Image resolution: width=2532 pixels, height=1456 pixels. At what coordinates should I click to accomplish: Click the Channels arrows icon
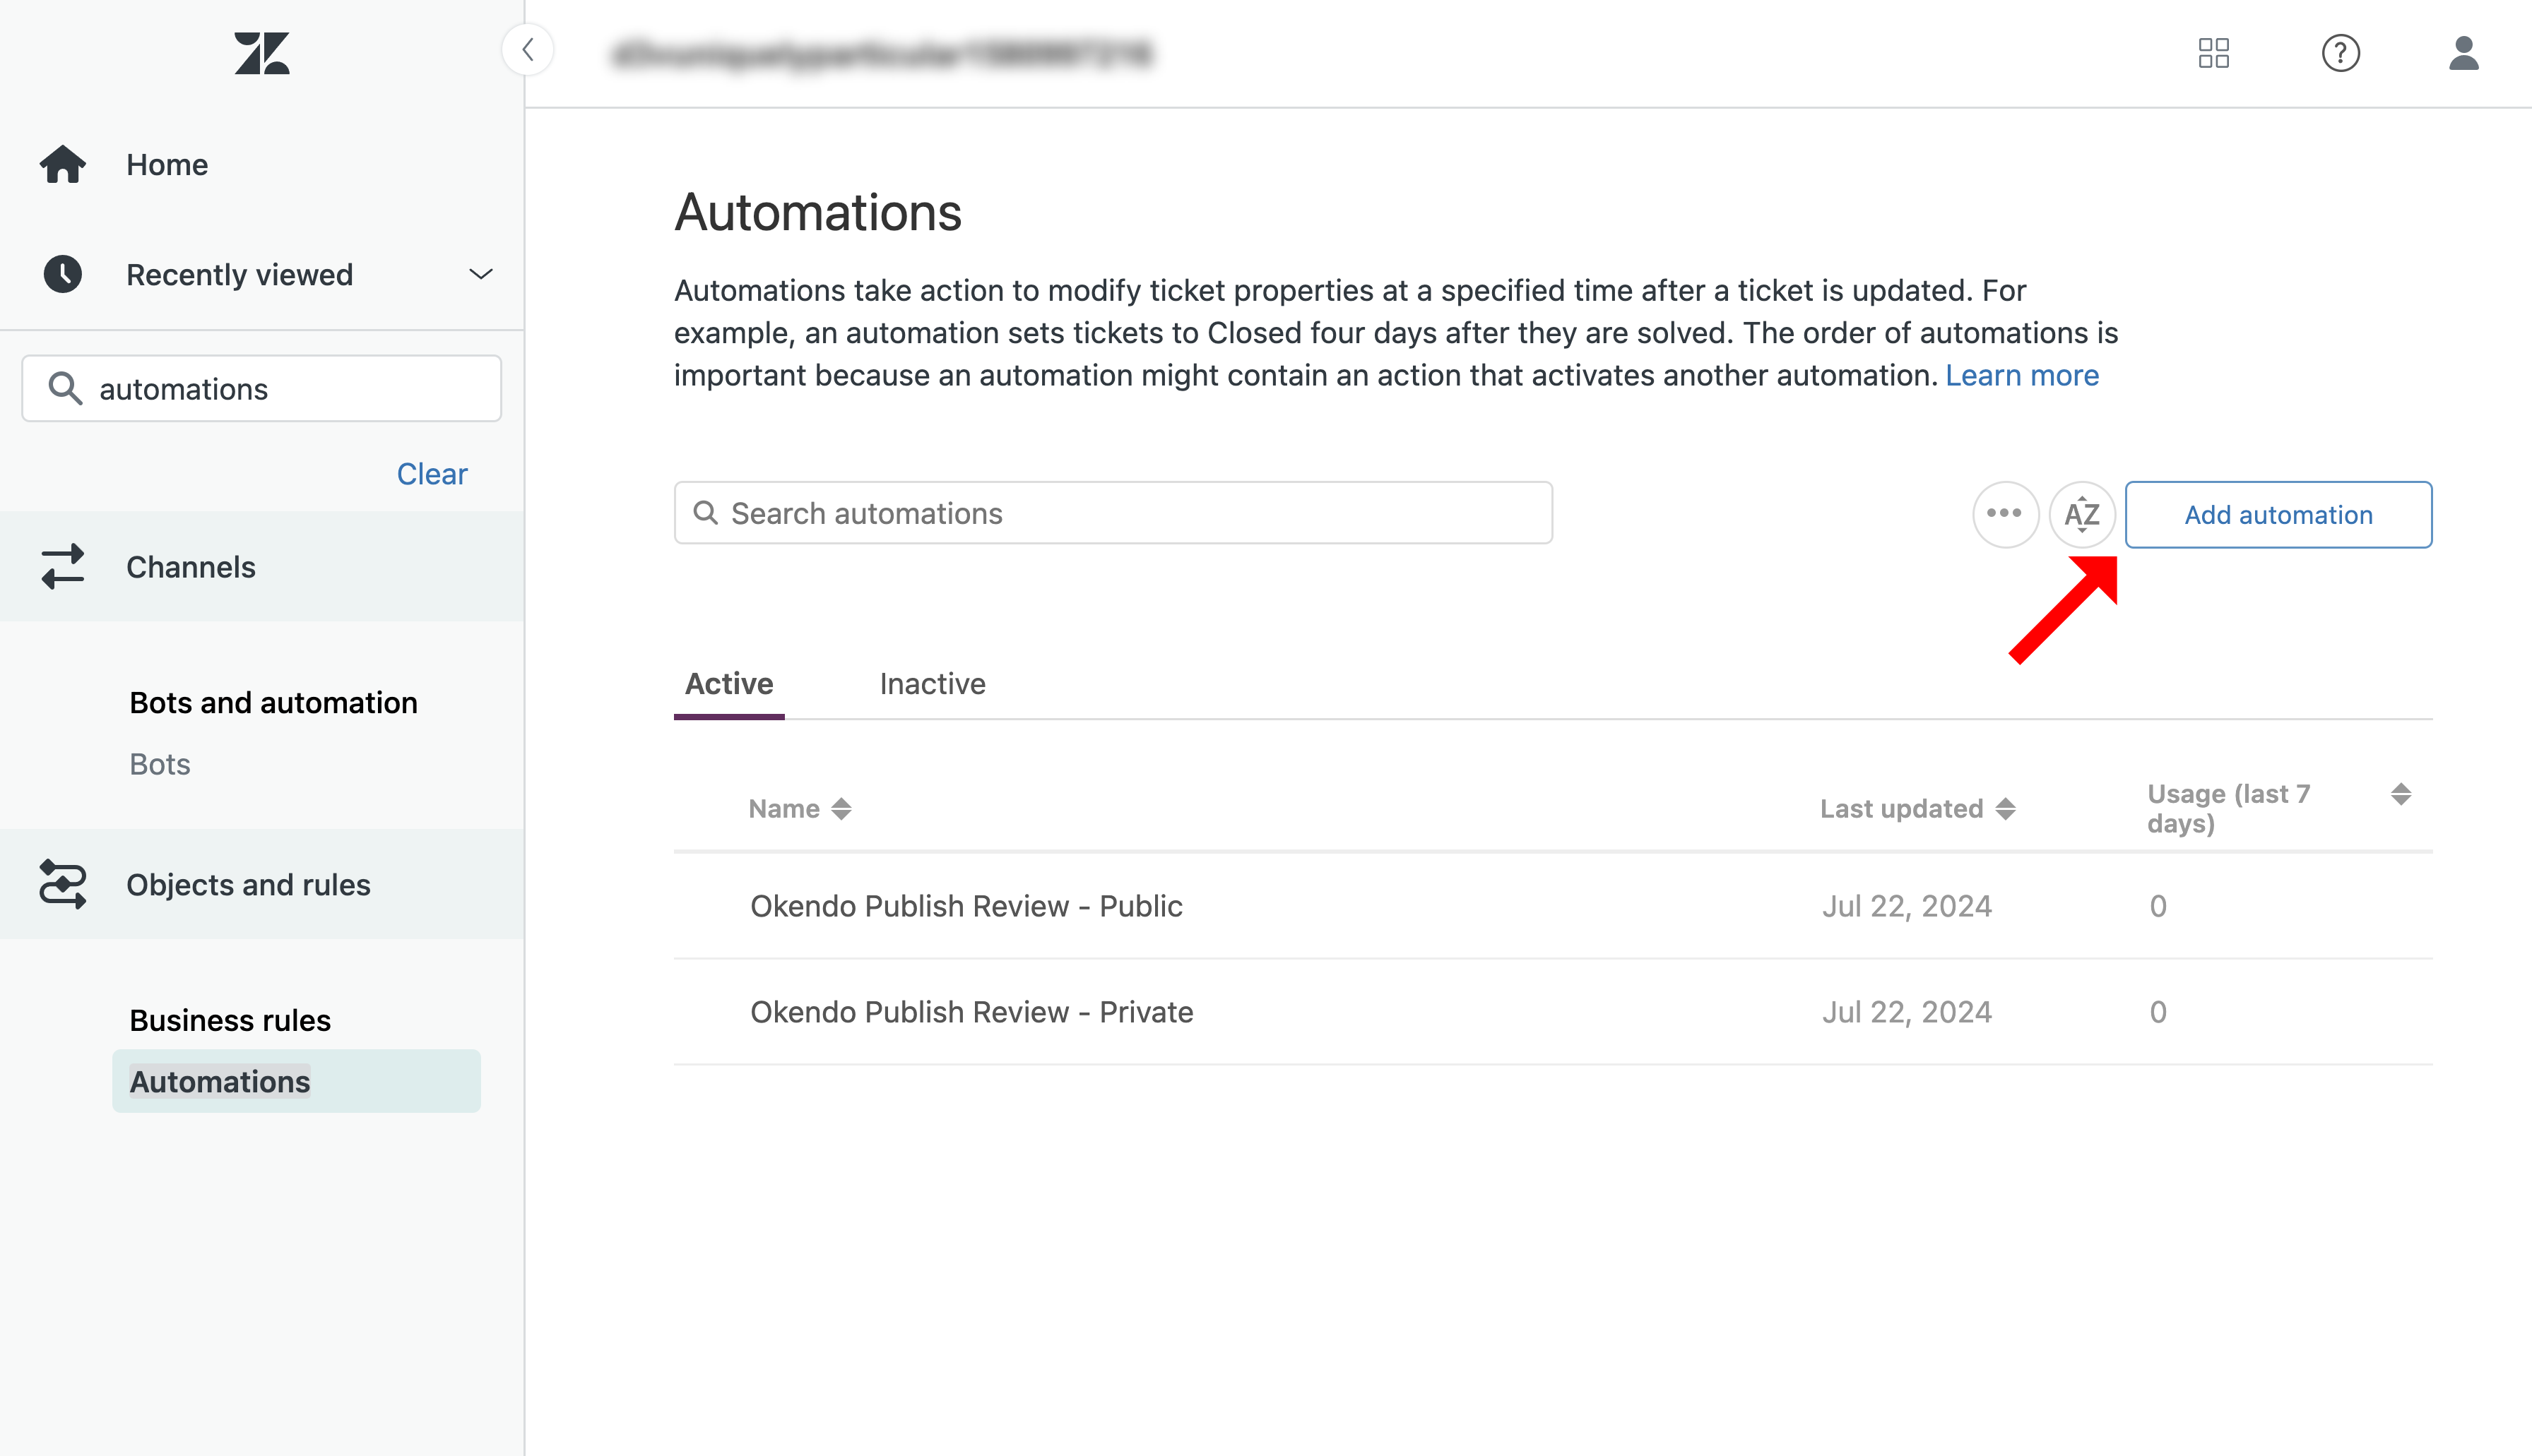[63, 567]
